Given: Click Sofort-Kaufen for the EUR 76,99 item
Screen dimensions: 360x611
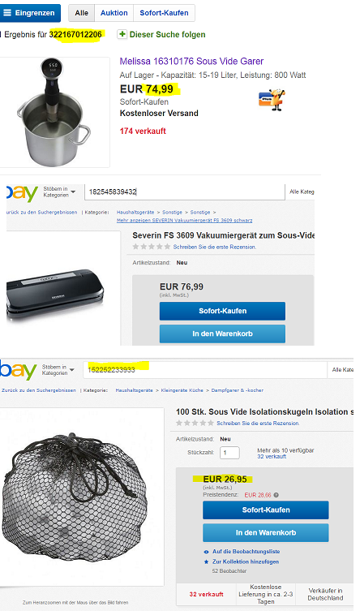Looking at the screenshot, I should tap(222, 311).
